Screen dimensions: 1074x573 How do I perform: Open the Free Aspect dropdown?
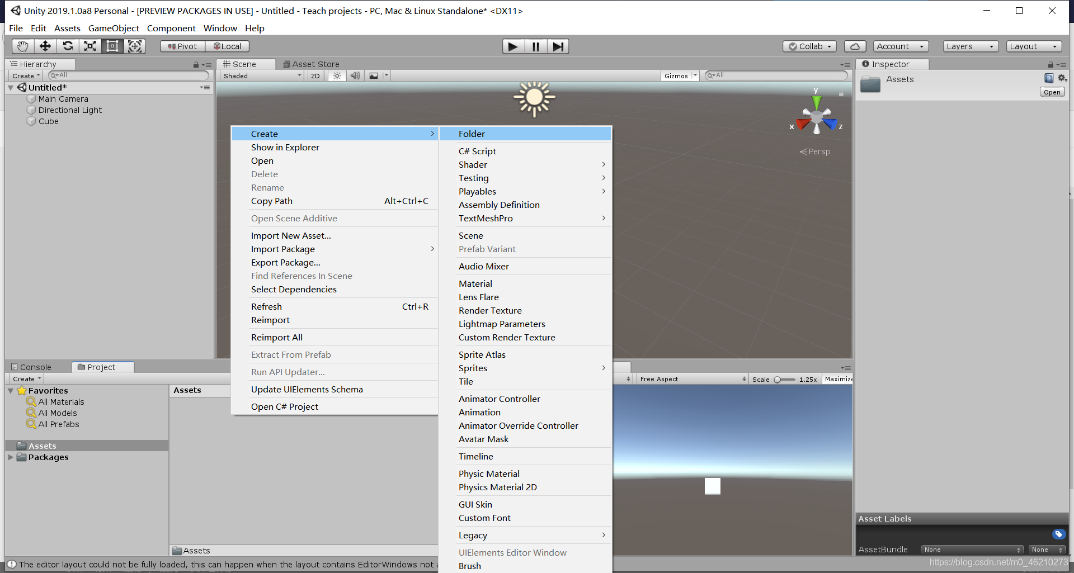click(x=693, y=379)
